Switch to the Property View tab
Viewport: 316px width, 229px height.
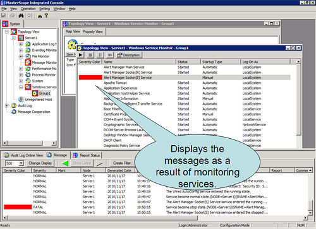pyautogui.click(x=92, y=32)
